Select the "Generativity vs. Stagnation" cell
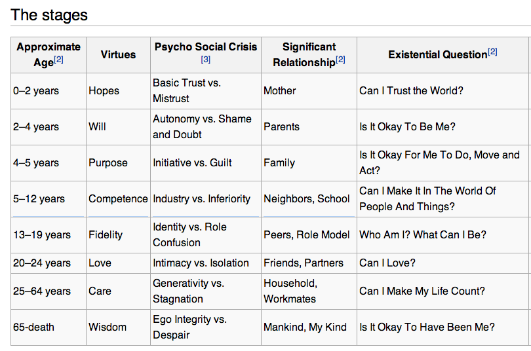531x351 pixels. click(188, 291)
